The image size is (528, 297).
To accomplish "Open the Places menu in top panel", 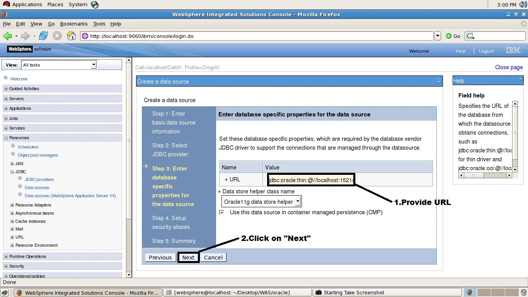I will (55, 4).
